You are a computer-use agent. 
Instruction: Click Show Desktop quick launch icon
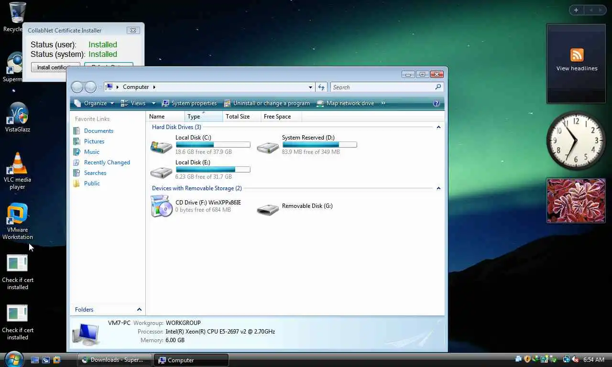[35, 360]
